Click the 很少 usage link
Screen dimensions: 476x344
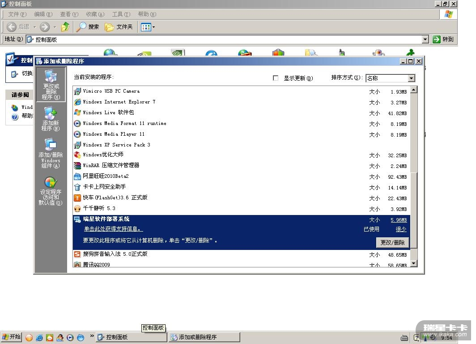[x=401, y=229]
